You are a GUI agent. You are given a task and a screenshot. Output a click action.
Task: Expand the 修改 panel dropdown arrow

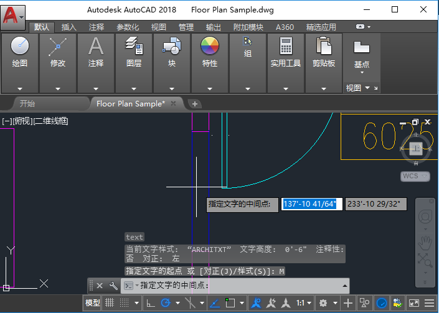click(x=58, y=89)
